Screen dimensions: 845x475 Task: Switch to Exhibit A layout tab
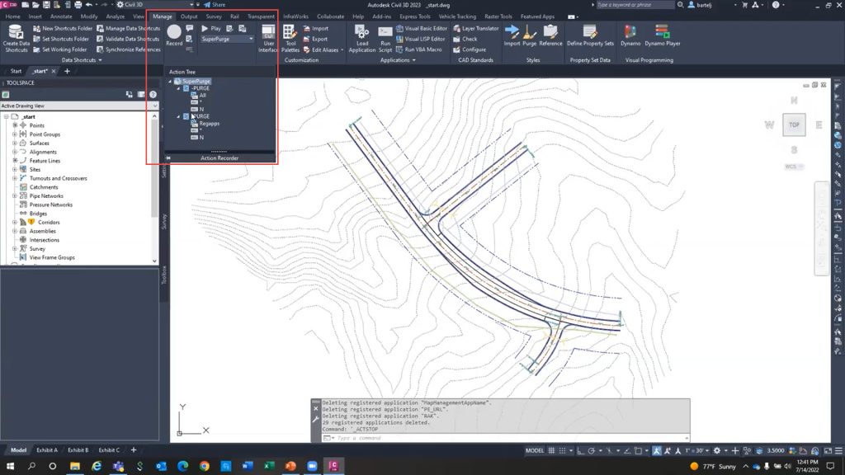[47, 450]
